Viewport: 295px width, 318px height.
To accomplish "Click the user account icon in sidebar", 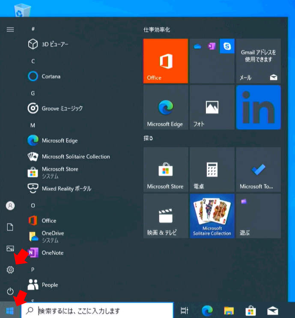I will (10, 206).
